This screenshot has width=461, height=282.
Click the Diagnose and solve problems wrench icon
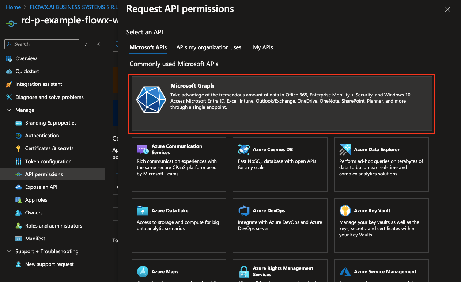coord(9,97)
